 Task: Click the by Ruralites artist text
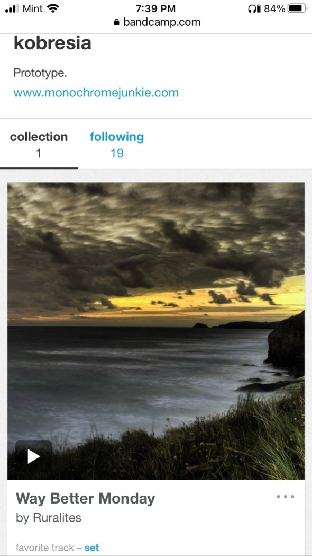(x=49, y=518)
